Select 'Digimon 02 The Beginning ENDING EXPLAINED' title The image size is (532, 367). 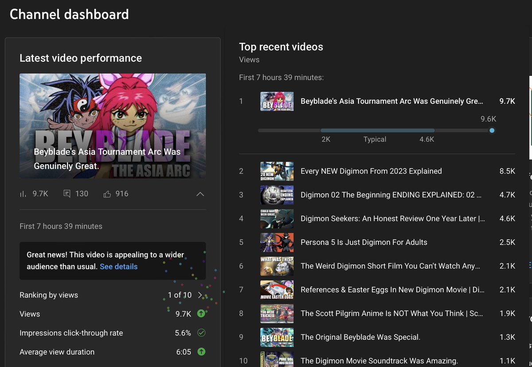coord(391,195)
